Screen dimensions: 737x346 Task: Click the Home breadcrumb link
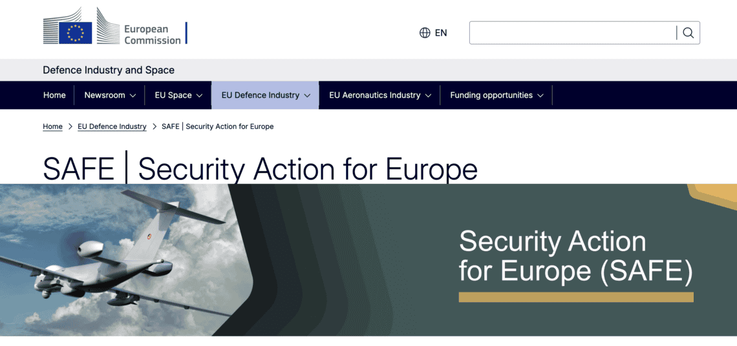click(x=52, y=127)
